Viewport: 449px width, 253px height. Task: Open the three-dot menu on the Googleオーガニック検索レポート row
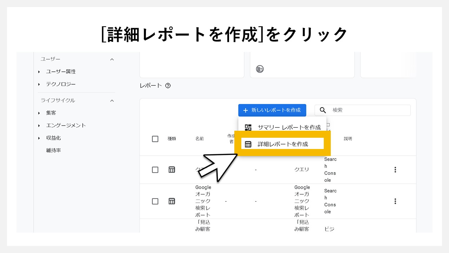click(395, 201)
